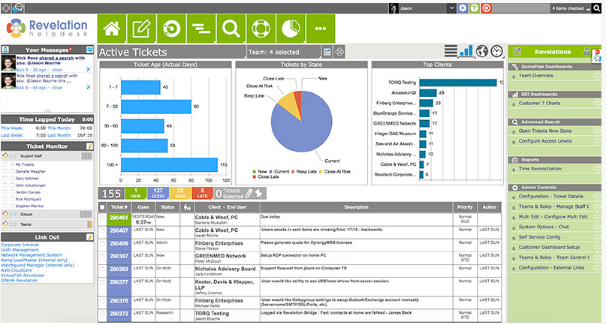Tick the Danielle Meagher checkbox in Ticket Monitor
606x325 pixels.
click(5, 171)
